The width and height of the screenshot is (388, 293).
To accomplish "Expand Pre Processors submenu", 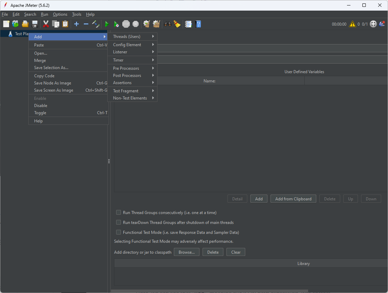I will point(133,68).
